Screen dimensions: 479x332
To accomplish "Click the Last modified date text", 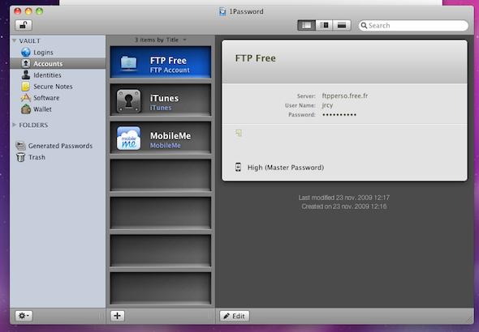I will coord(344,198).
